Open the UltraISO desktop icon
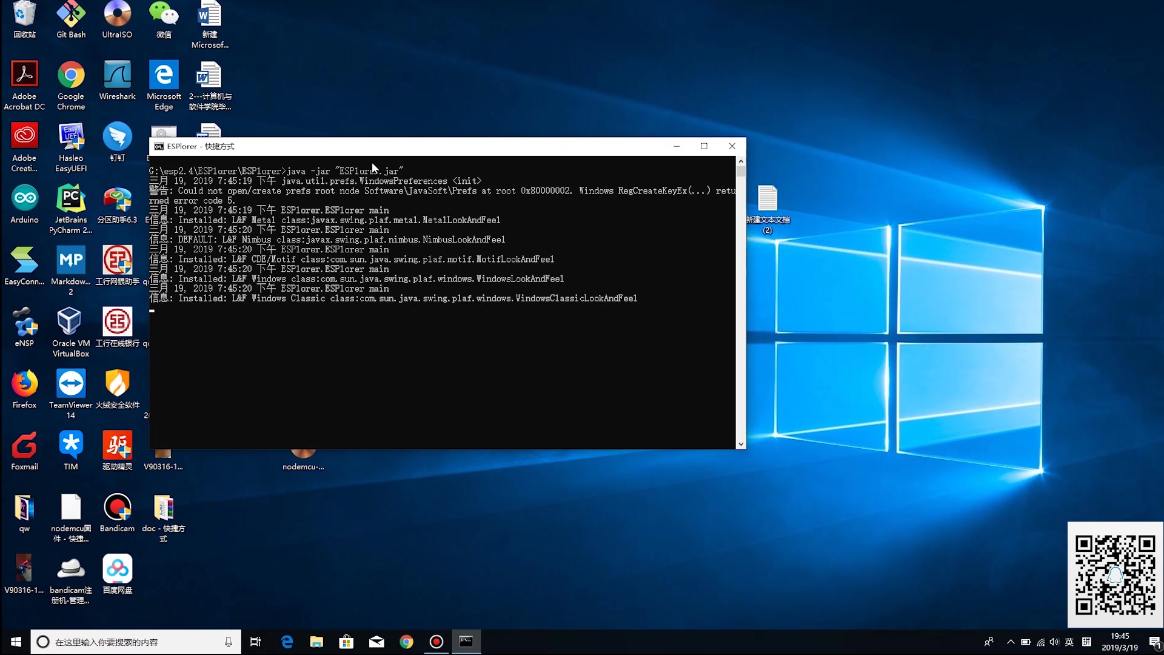The height and width of the screenshot is (655, 1164). tap(117, 20)
